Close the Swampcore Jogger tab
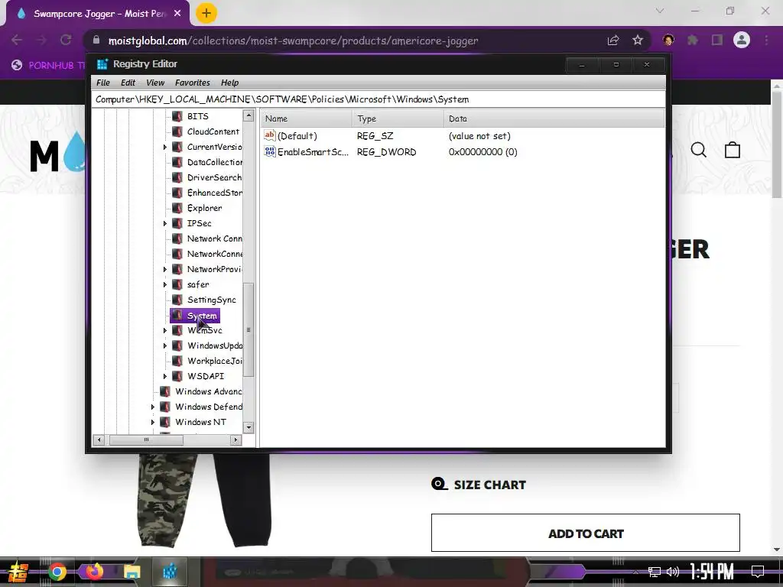Image resolution: width=783 pixels, height=587 pixels. [177, 14]
